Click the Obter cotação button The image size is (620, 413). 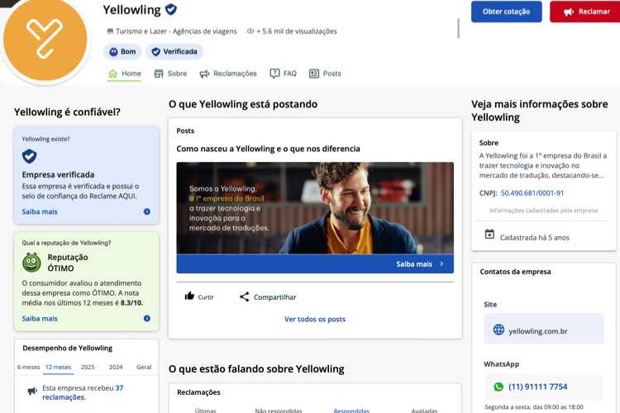click(x=506, y=12)
